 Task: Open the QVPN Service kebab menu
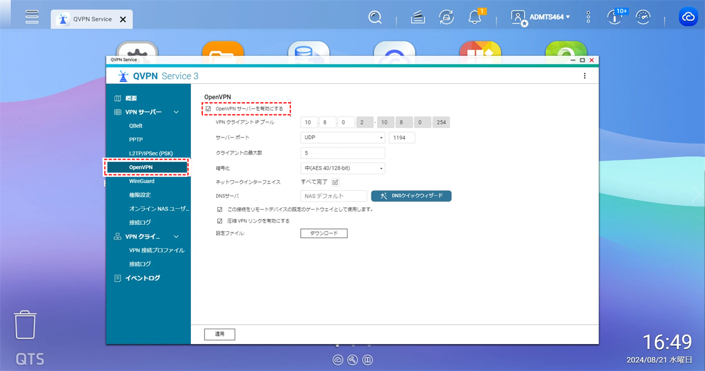tap(585, 76)
